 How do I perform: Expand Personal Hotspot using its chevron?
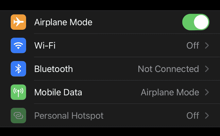(207, 115)
